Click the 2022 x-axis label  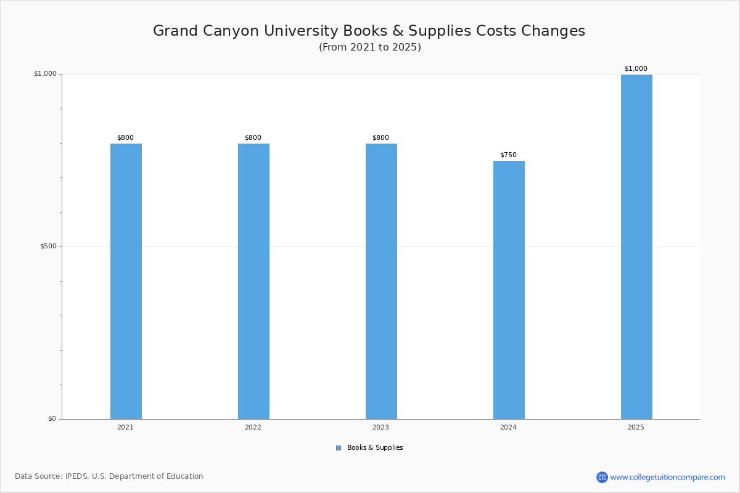[x=253, y=427]
